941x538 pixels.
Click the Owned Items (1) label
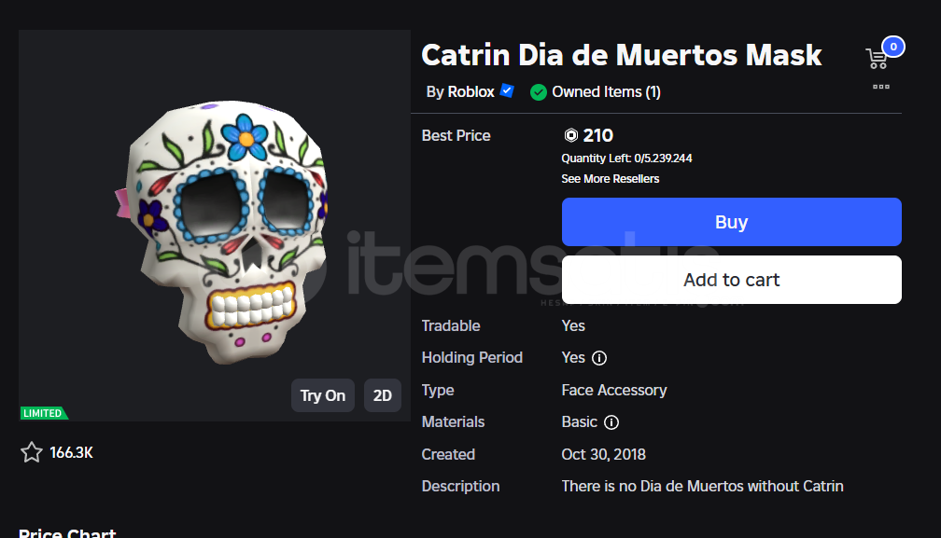coord(606,92)
